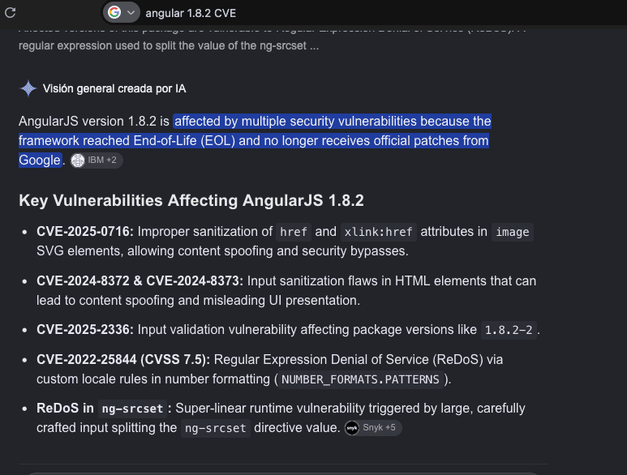Open the IBM +2 sources chip
Viewport: 627px width, 475px height.
pyautogui.click(x=97, y=160)
